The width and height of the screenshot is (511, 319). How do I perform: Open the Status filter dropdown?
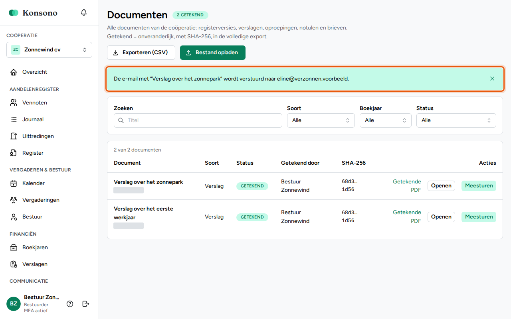[x=456, y=120]
